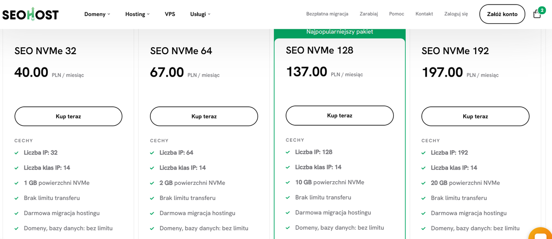Open the Zarabiaj link
The height and width of the screenshot is (239, 552).
368,14
